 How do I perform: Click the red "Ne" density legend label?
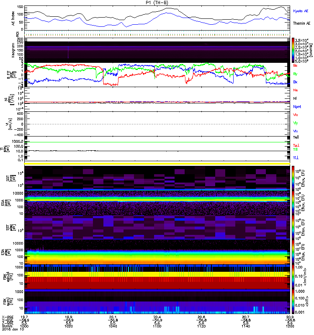click(x=295, y=90)
